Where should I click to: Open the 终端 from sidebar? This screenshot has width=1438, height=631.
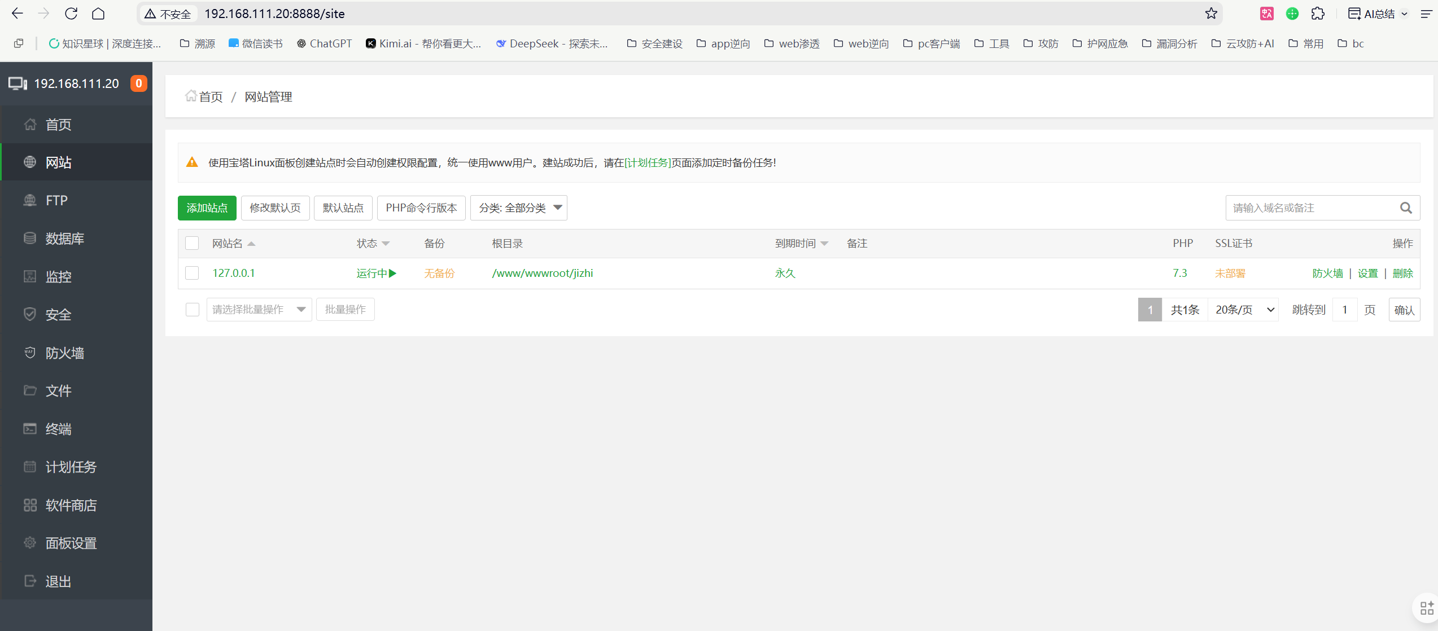coord(58,429)
